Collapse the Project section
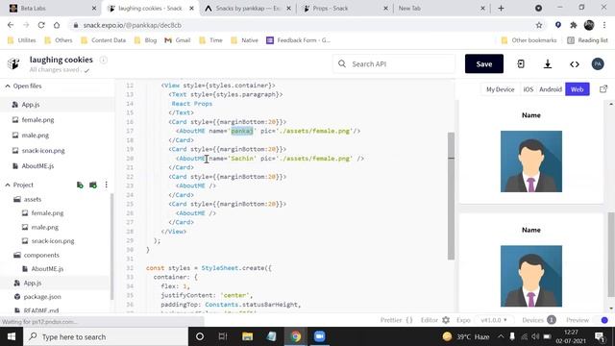Image resolution: width=615 pixels, height=346 pixels. [x=8, y=185]
